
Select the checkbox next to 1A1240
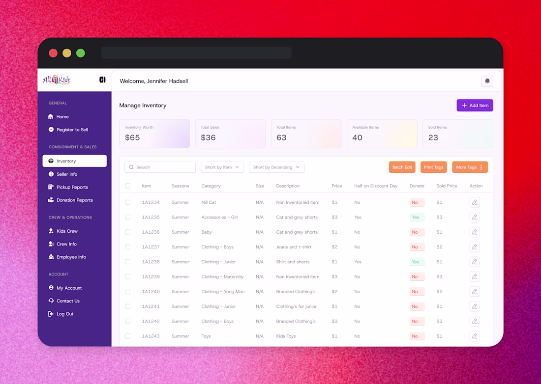tap(128, 291)
